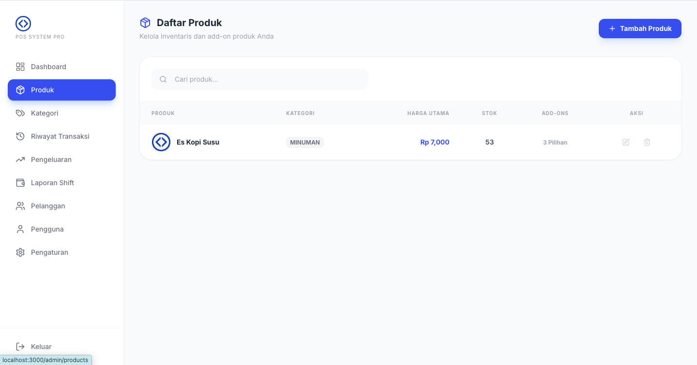Open the Pengguna menu item
The width and height of the screenshot is (697, 365).
coord(47,229)
